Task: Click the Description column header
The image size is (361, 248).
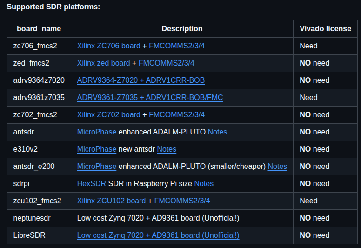Action: click(x=182, y=28)
